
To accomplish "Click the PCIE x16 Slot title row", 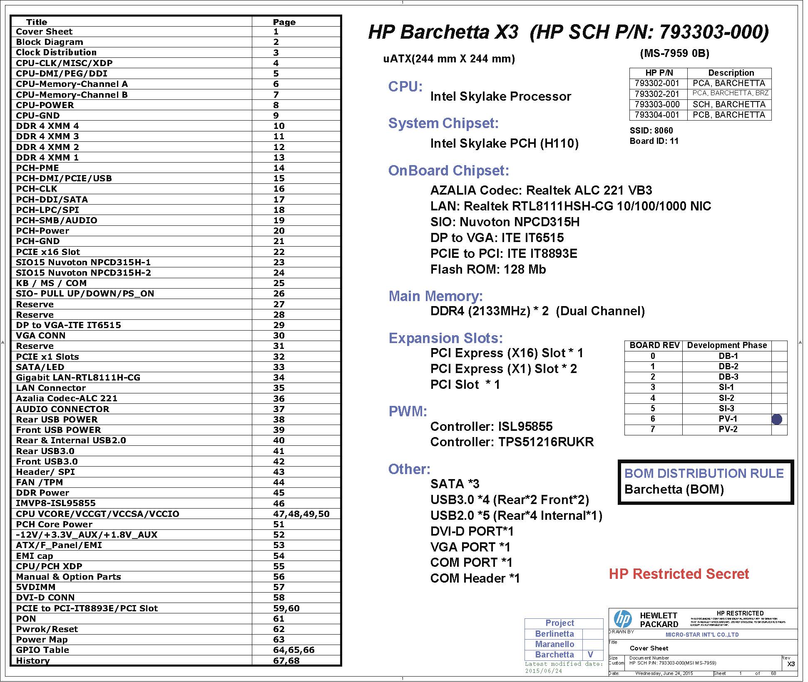I will pos(48,252).
